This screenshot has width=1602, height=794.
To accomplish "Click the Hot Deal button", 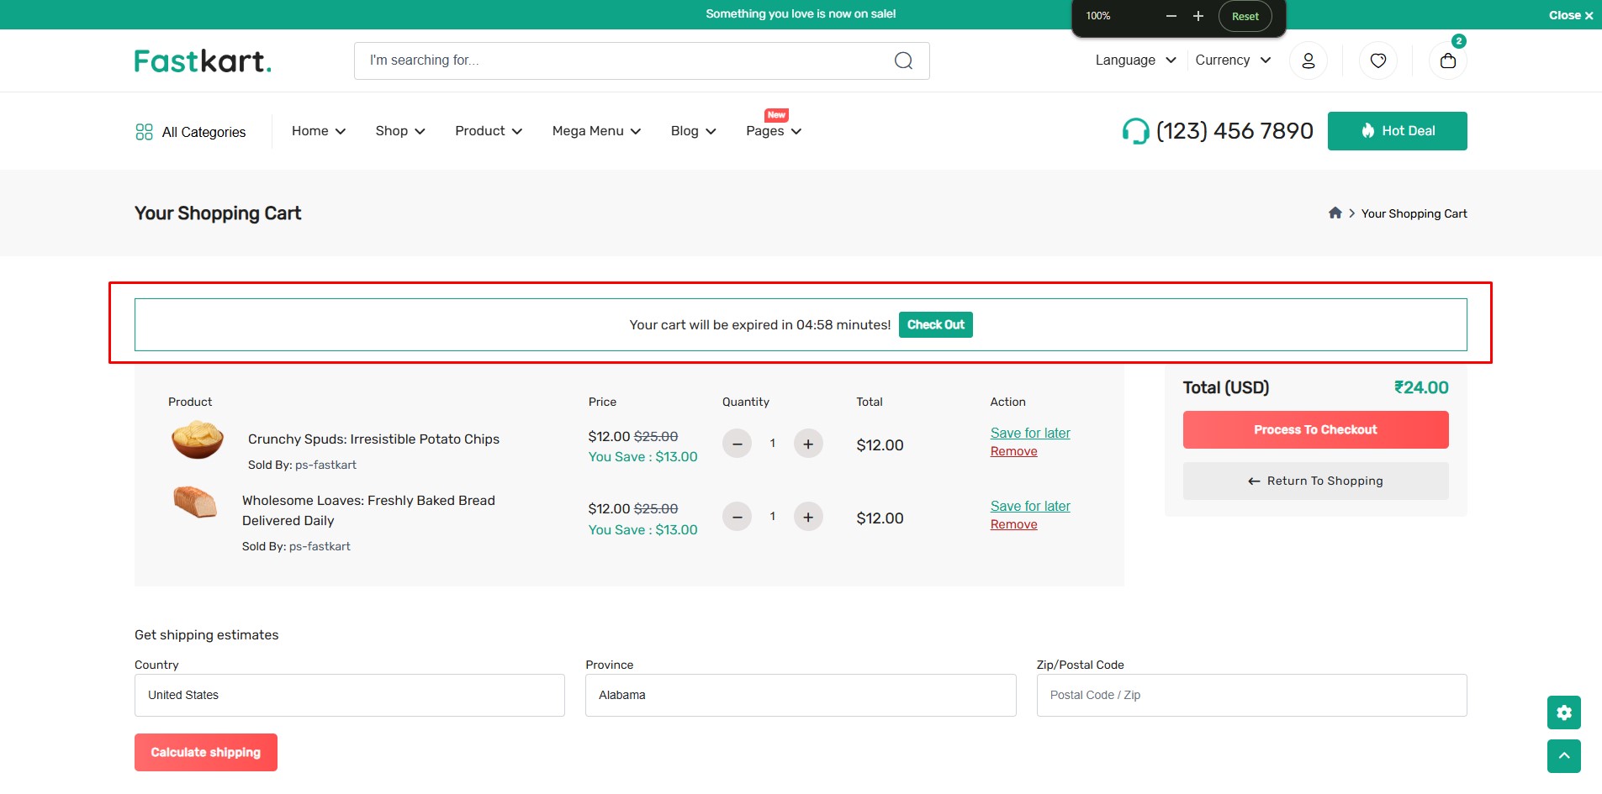I will (1397, 131).
